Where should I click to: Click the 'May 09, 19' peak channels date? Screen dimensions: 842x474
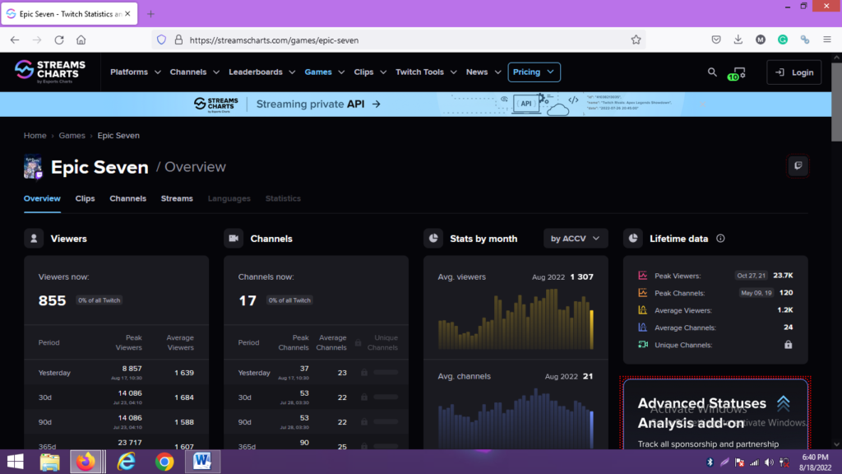pos(756,293)
